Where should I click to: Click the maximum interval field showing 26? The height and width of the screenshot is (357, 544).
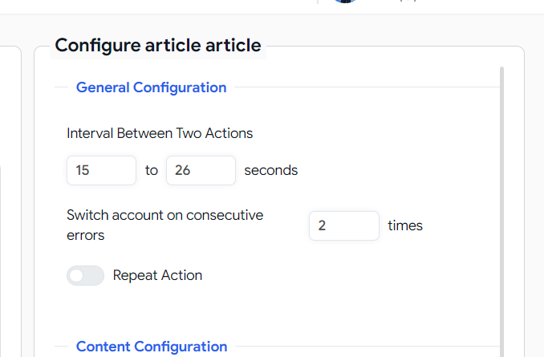(201, 170)
